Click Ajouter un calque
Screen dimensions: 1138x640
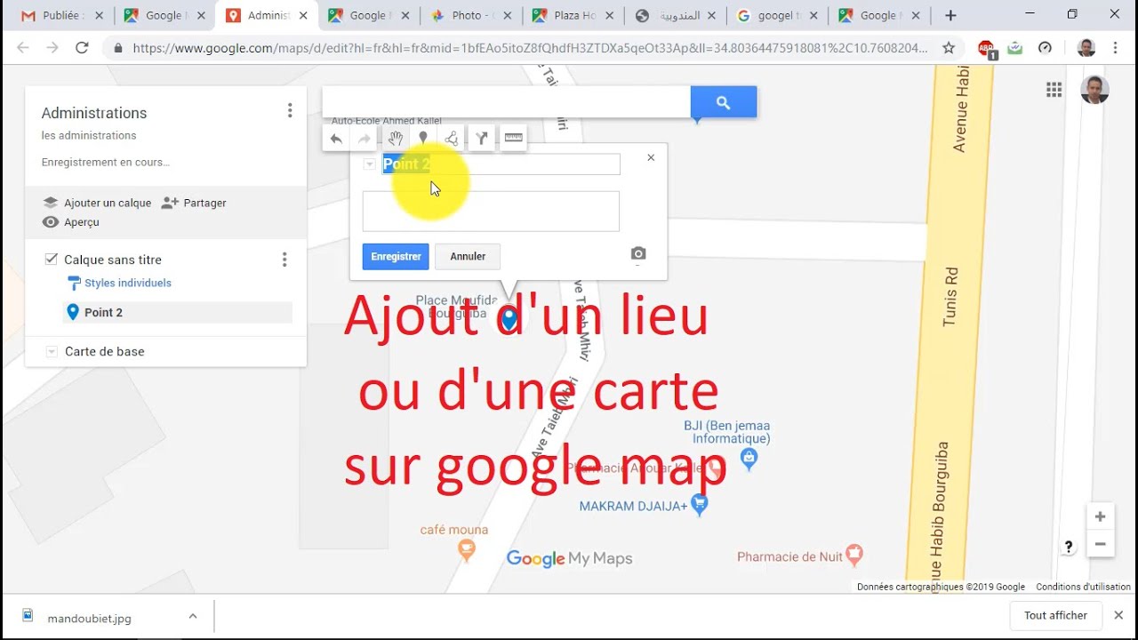point(98,203)
